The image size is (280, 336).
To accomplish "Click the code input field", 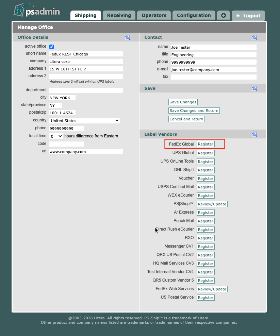I will click(67, 144).
